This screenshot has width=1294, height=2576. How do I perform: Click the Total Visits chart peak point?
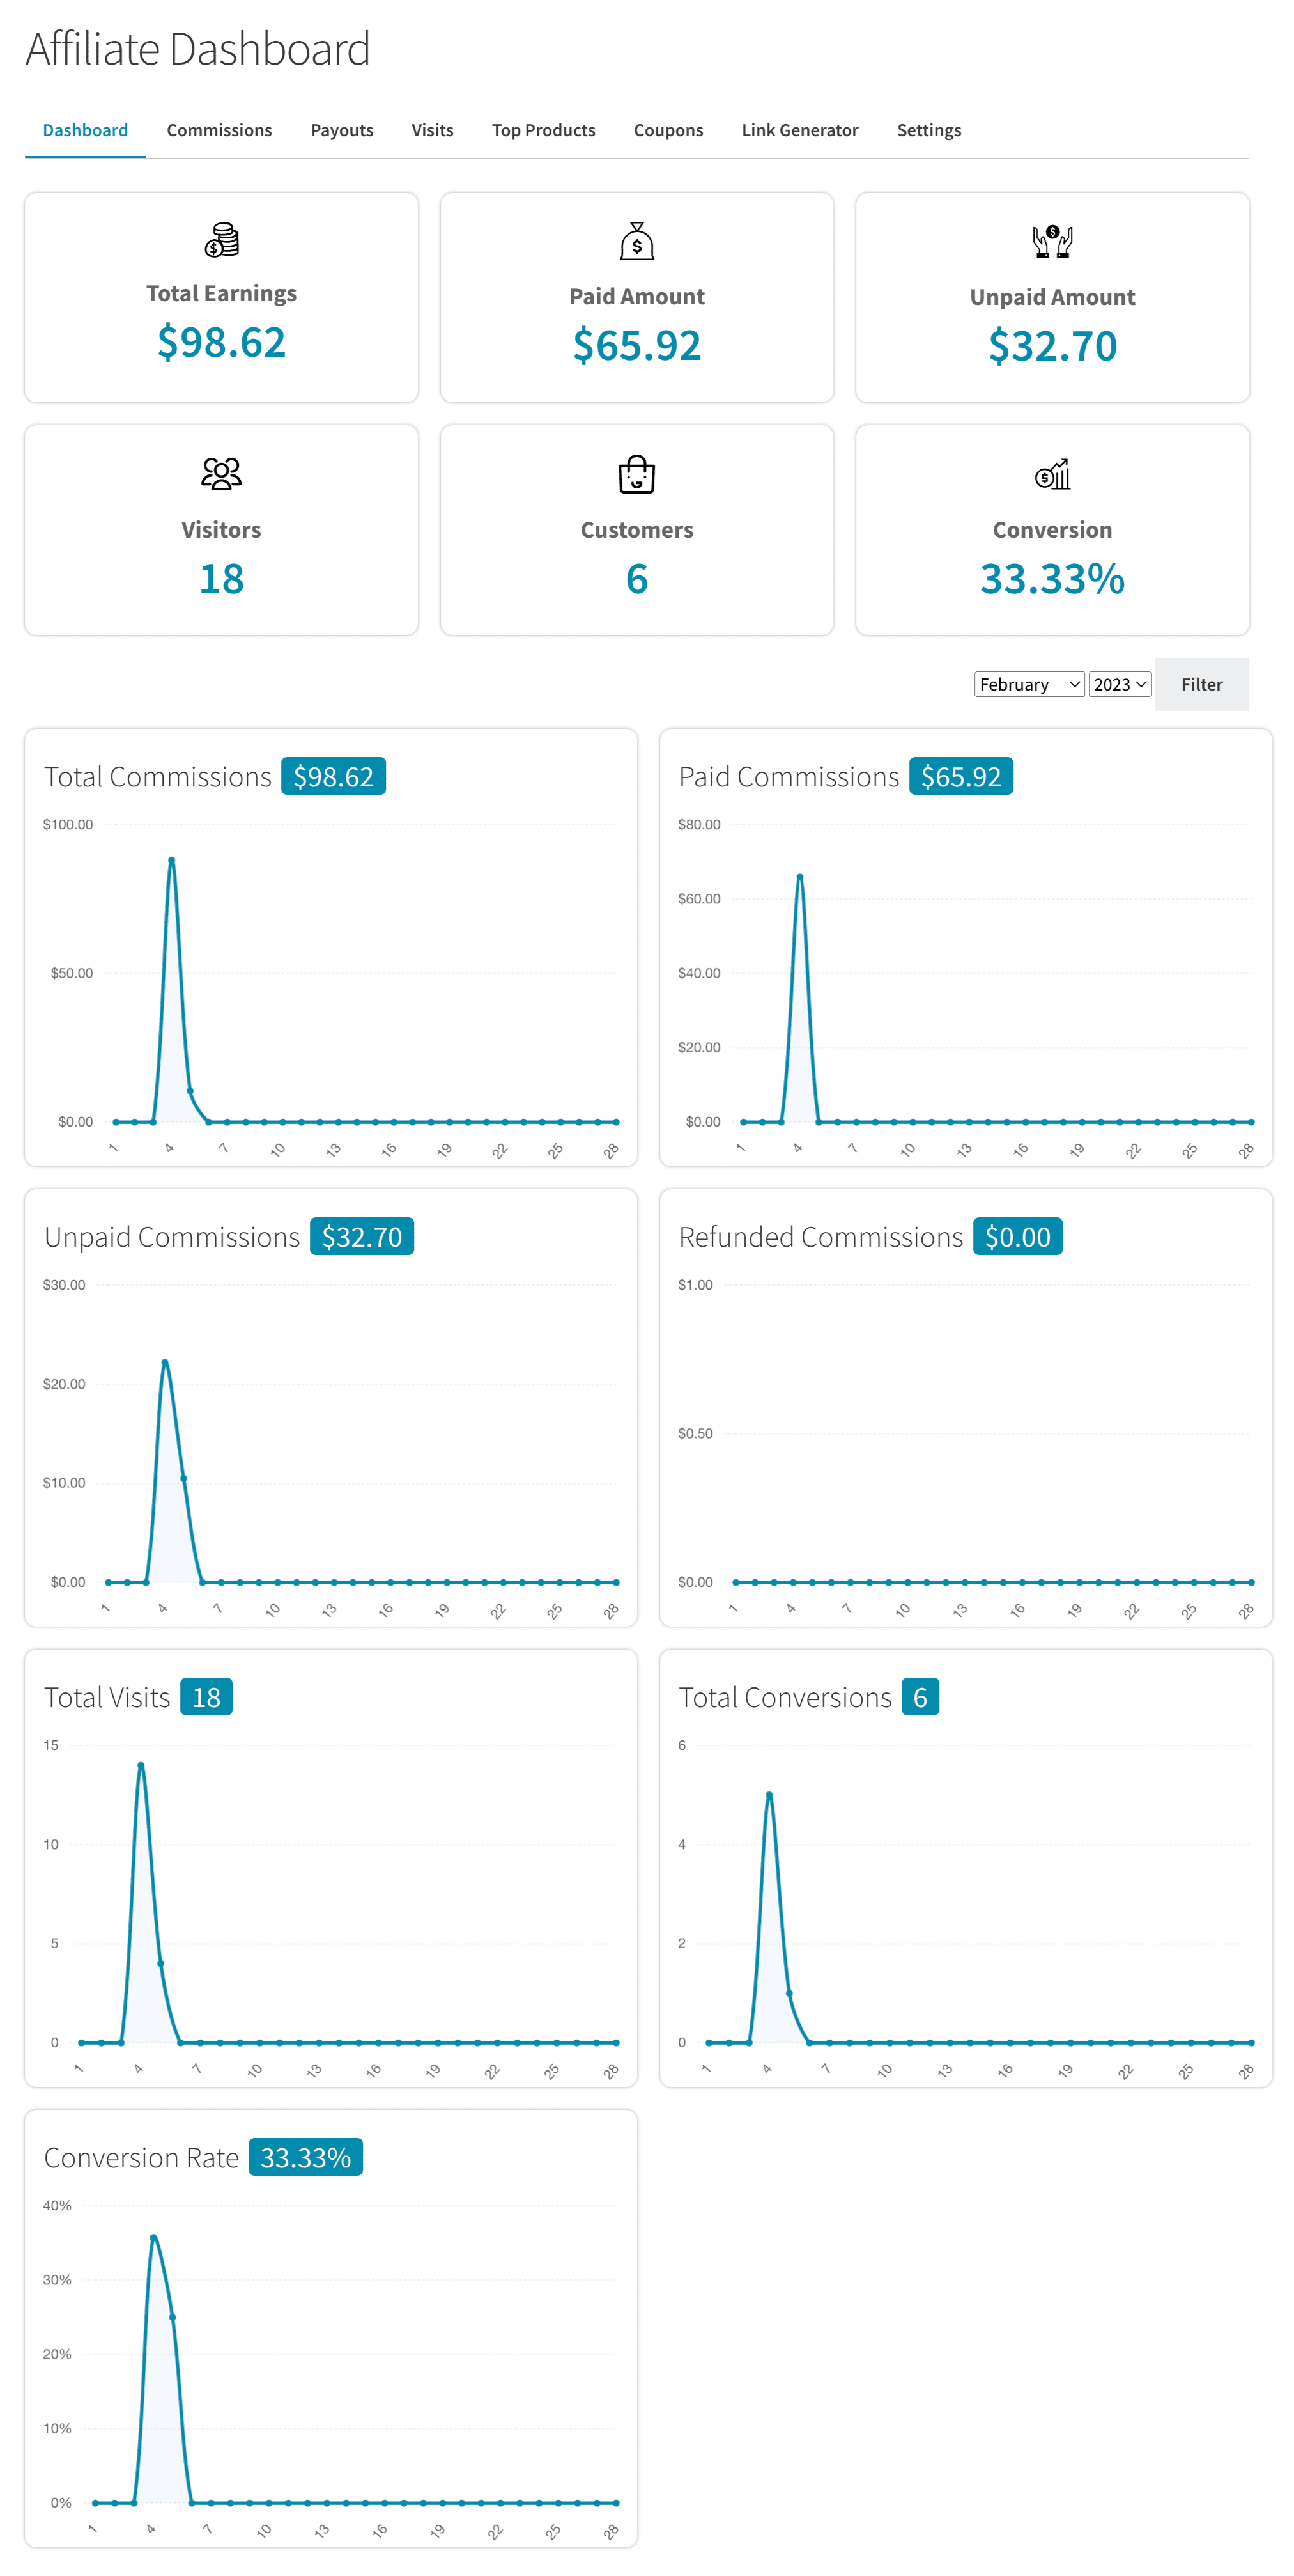[141, 1766]
